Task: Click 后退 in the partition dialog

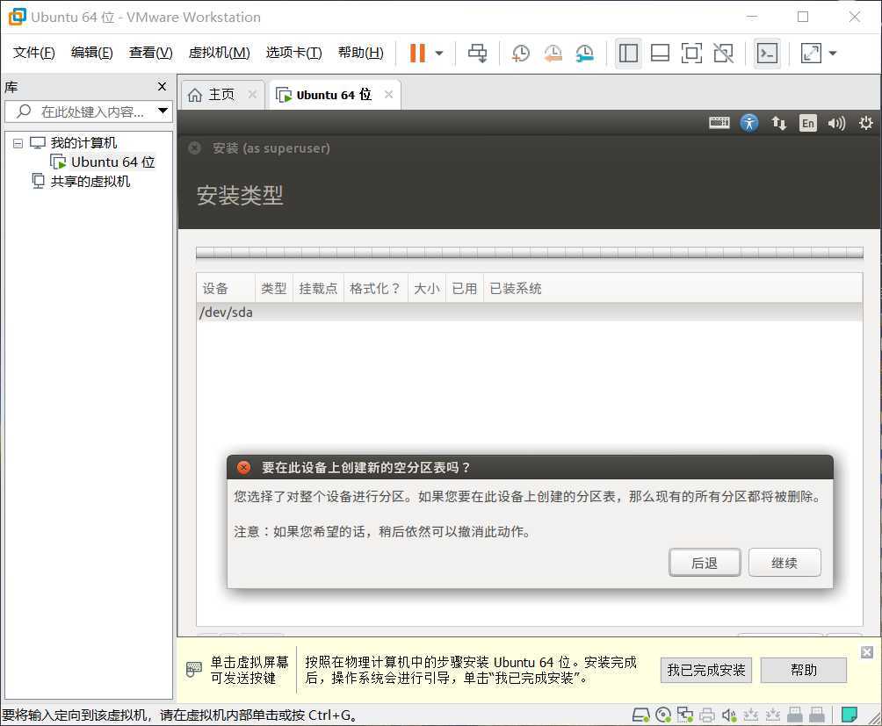Action: click(705, 563)
